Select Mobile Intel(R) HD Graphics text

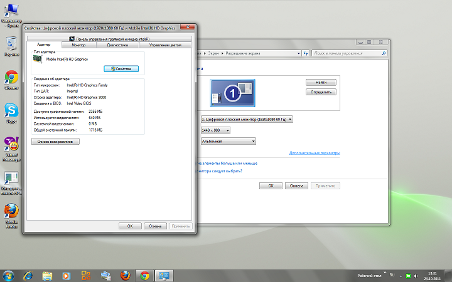pos(67,60)
